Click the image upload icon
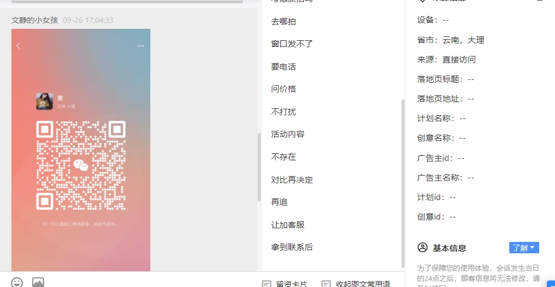 [38, 283]
